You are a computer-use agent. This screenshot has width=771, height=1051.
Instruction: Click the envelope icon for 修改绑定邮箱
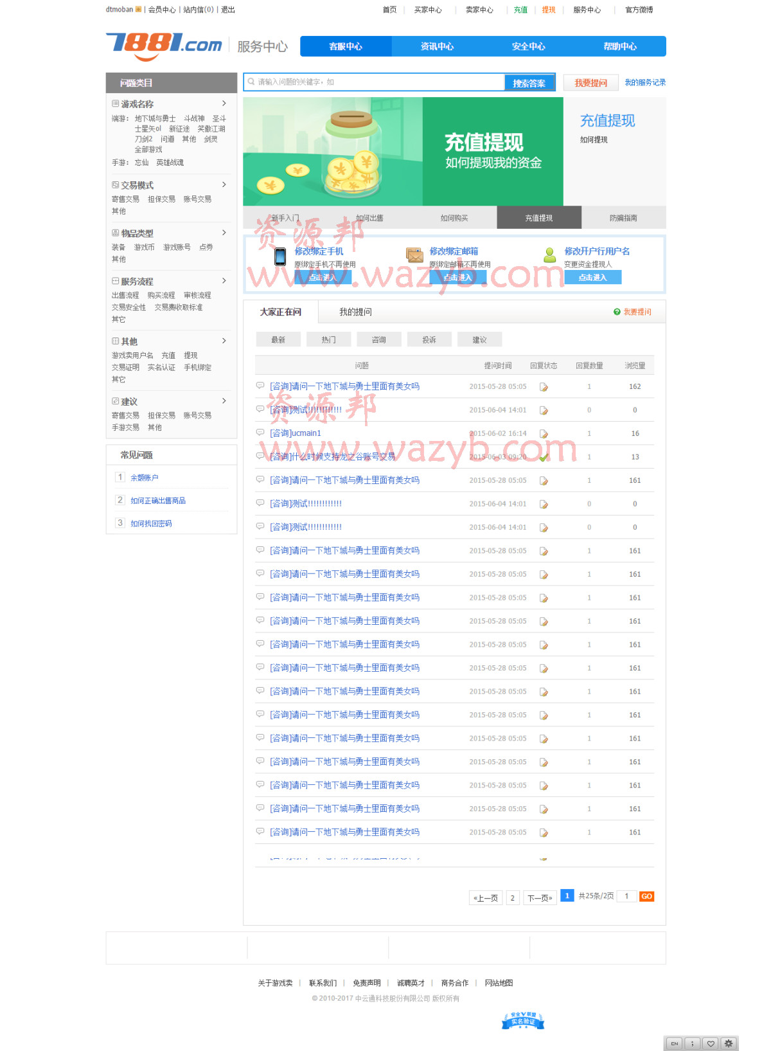[414, 255]
